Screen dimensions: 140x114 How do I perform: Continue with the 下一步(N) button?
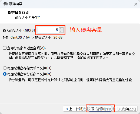[100, 109]
